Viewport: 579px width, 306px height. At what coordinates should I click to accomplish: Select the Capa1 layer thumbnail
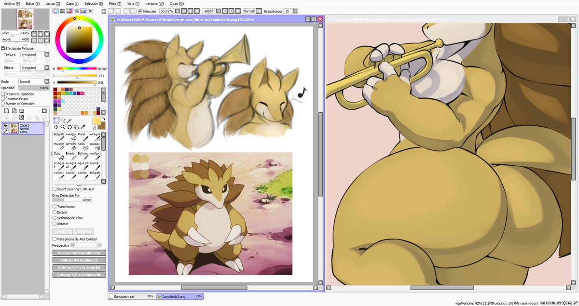(14, 128)
